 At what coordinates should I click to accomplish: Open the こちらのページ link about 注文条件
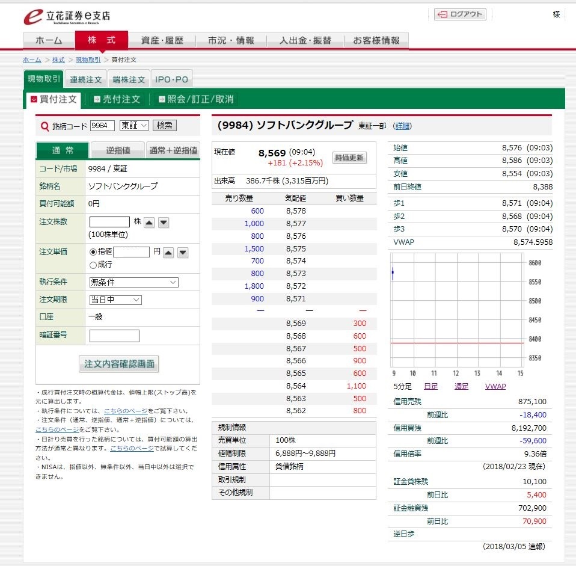point(57,429)
